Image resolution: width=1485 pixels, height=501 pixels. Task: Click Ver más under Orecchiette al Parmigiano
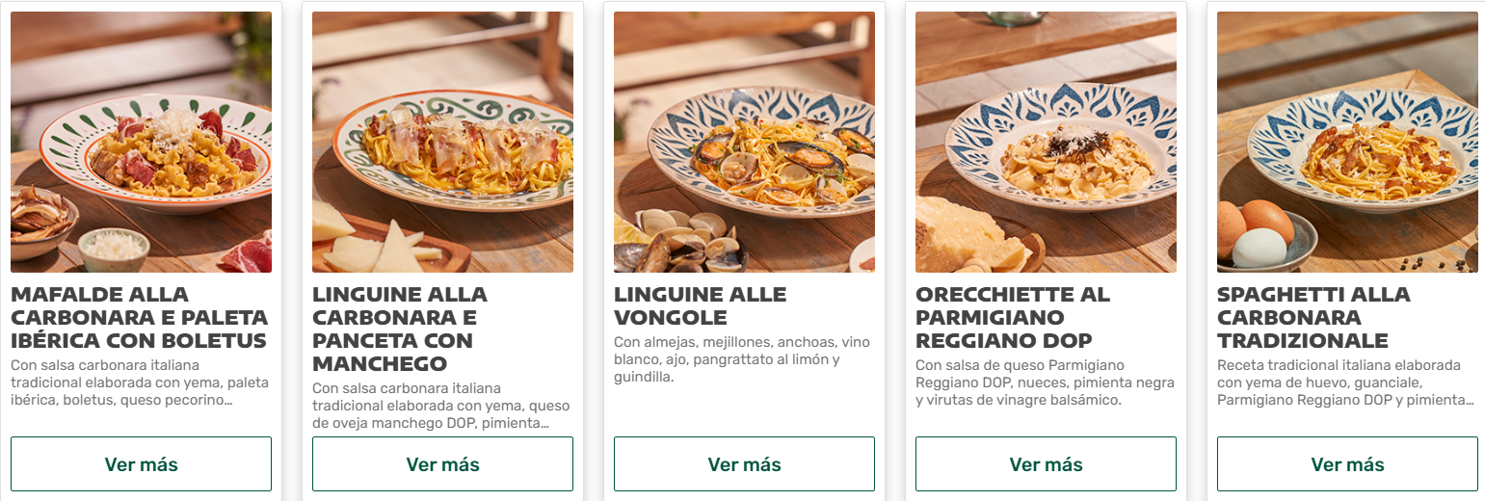click(1046, 463)
